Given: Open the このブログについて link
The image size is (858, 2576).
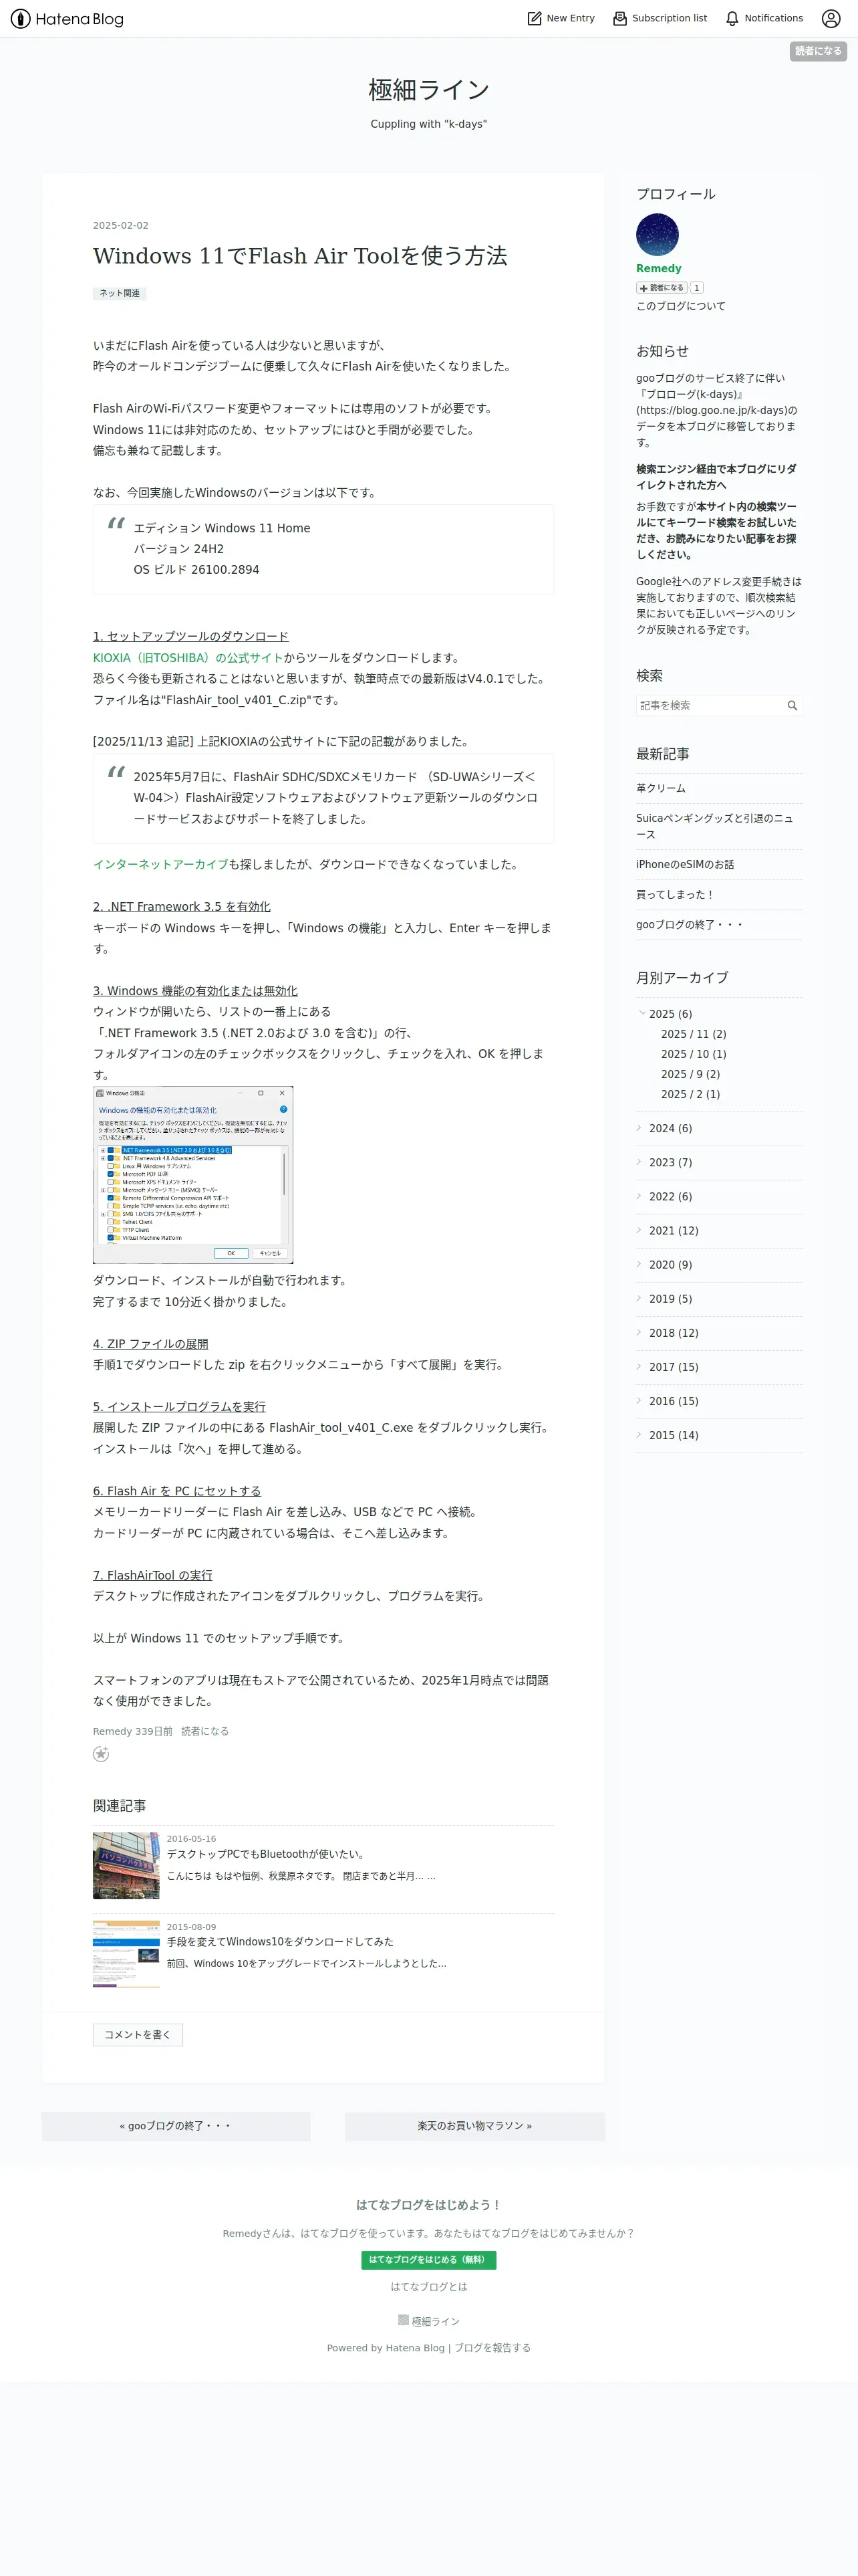Looking at the screenshot, I should pyautogui.click(x=681, y=306).
